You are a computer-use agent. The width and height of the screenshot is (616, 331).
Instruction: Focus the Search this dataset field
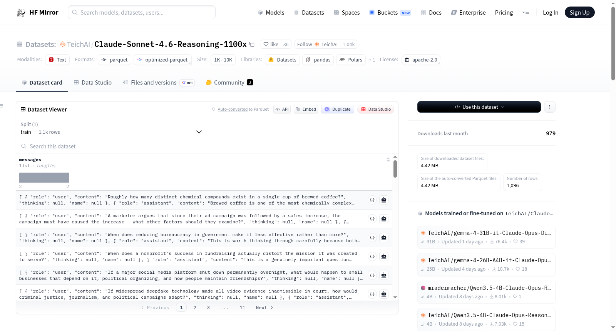[207, 146]
